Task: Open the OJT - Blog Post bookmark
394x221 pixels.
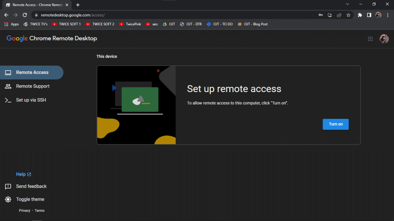Action: click(x=252, y=24)
